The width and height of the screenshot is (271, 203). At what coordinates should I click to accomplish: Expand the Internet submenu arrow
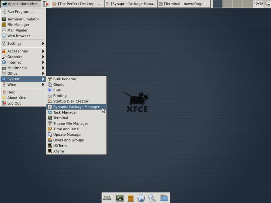43,62
